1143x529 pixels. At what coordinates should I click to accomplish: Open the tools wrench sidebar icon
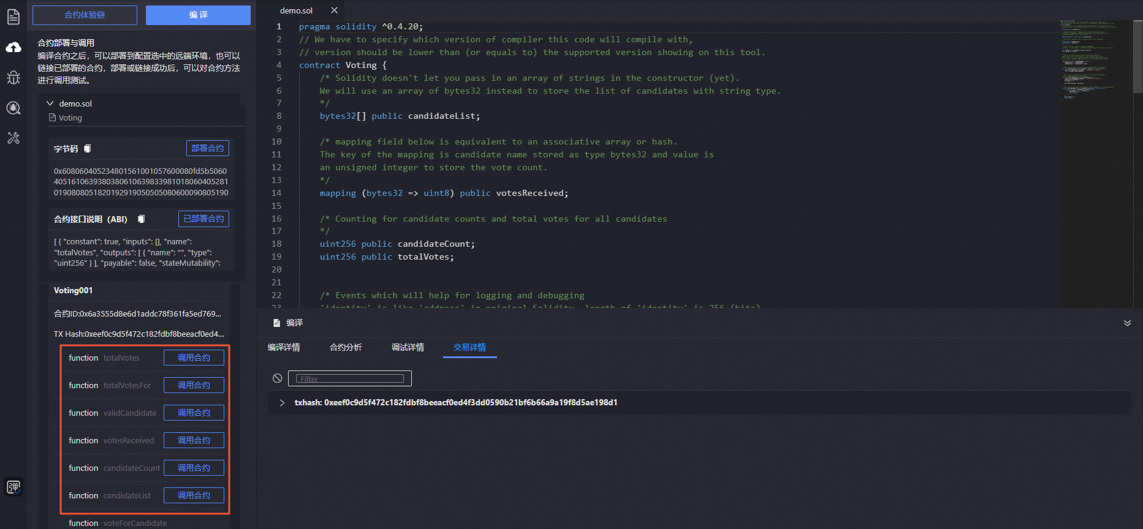pos(13,138)
